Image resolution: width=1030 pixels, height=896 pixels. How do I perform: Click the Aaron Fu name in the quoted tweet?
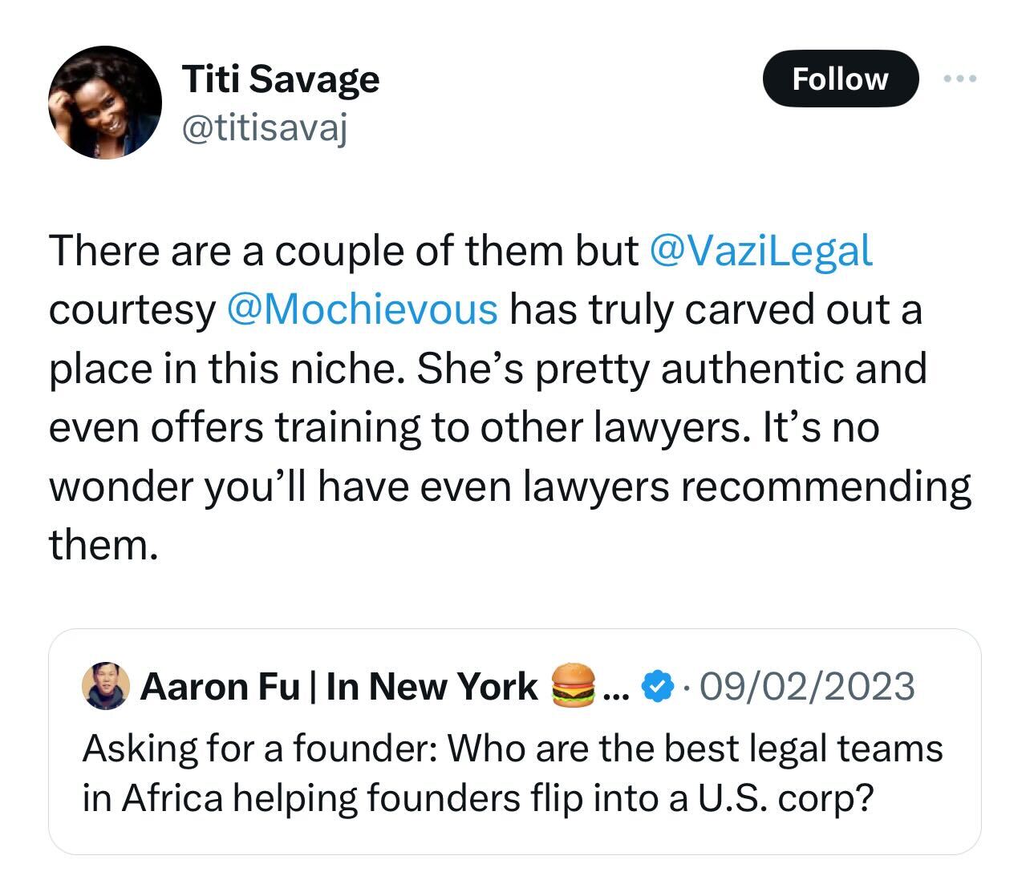(220, 687)
